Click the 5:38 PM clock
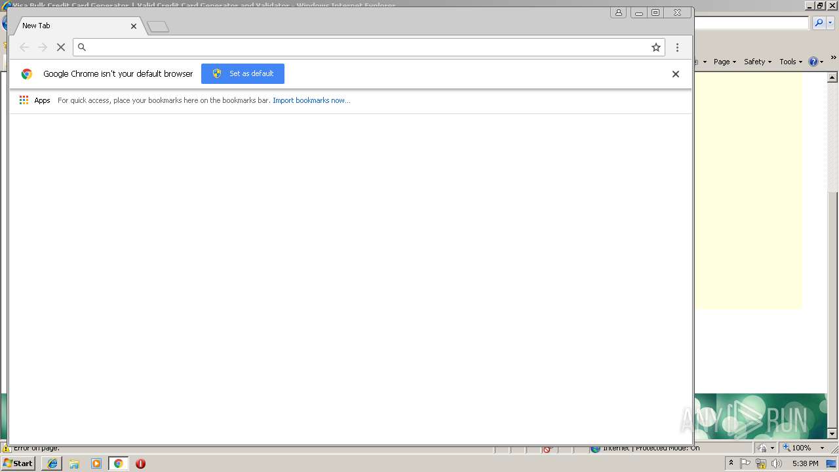Image resolution: width=839 pixels, height=472 pixels. click(x=805, y=463)
